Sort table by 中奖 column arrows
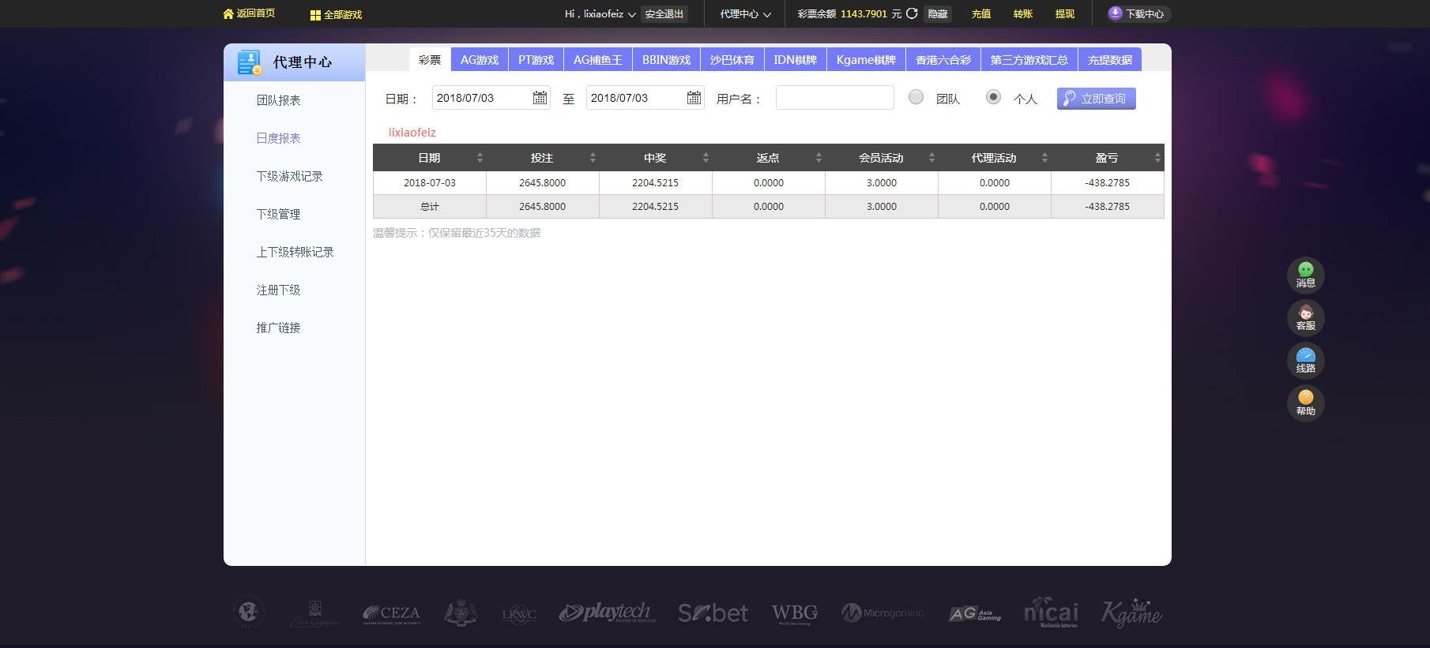 pyautogui.click(x=706, y=158)
